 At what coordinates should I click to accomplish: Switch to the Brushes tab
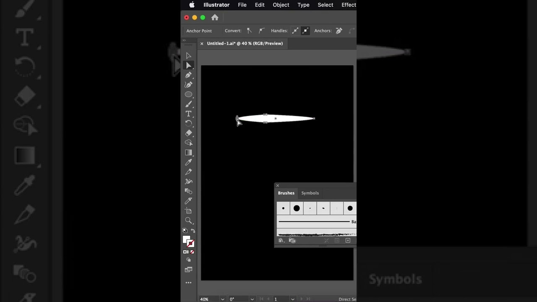pyautogui.click(x=286, y=193)
